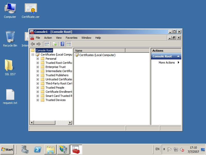Screen dimensions: 206x155
Task: Select the Trusted People folder in tree
Action: (55, 88)
